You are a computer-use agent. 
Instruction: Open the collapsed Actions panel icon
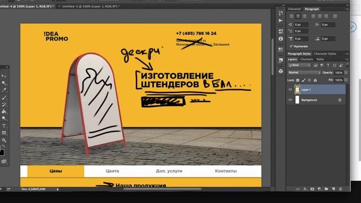[280, 20]
